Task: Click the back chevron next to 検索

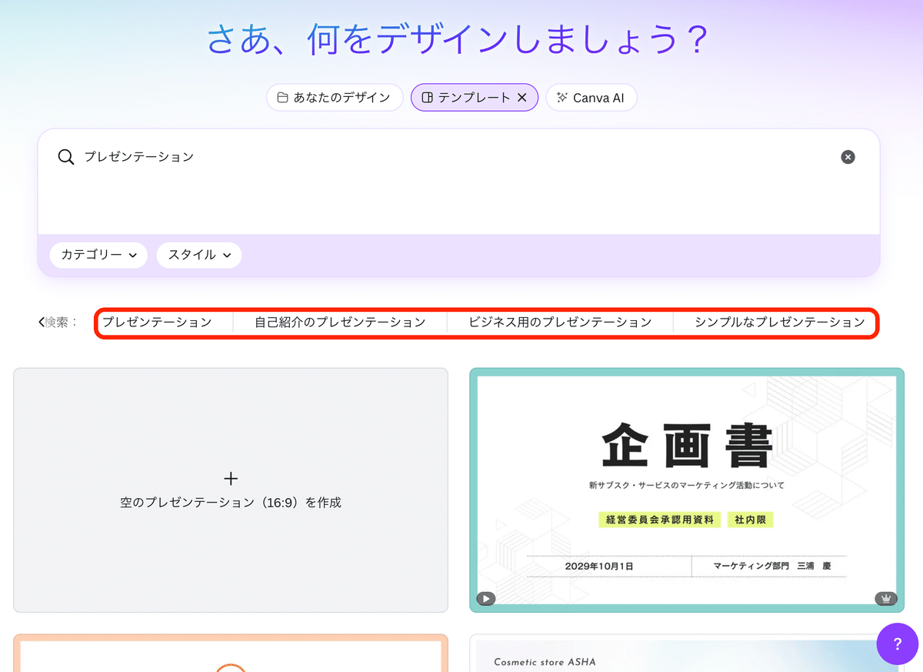Action: pos(40,323)
